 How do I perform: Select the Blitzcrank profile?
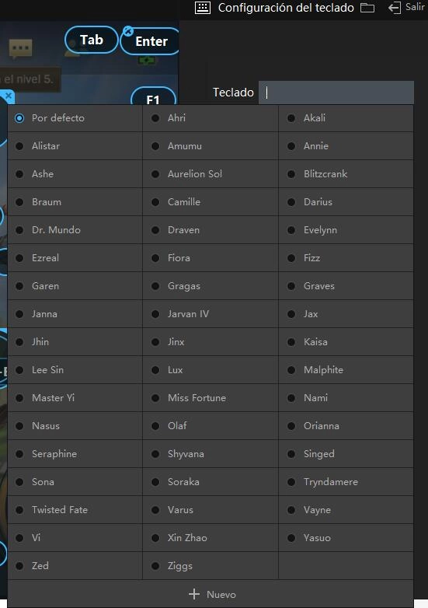346,173
